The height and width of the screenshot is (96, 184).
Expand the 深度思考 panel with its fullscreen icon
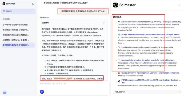point(103,23)
